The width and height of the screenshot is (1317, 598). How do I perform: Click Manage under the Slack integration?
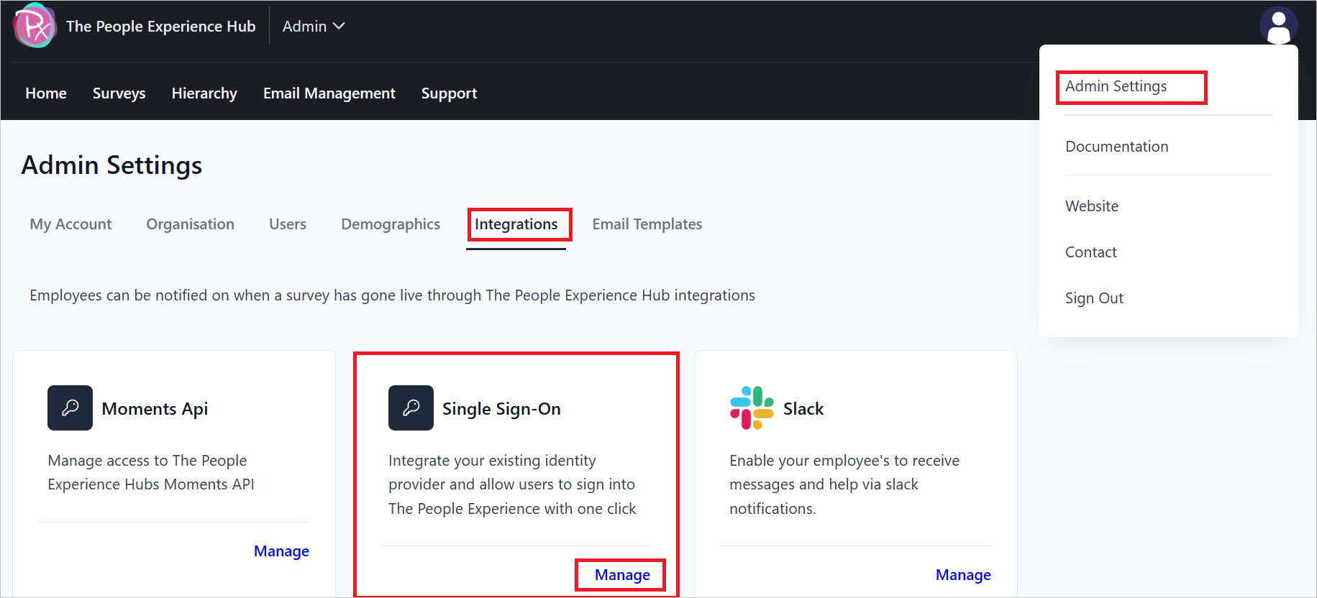click(963, 574)
